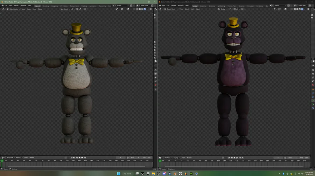The image size is (315, 176).
Task: Click frame 100 marker on left timeline ruler
Action: pyautogui.click(x=61, y=161)
